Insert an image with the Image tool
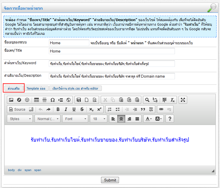 pyautogui.click(x=11, y=100)
